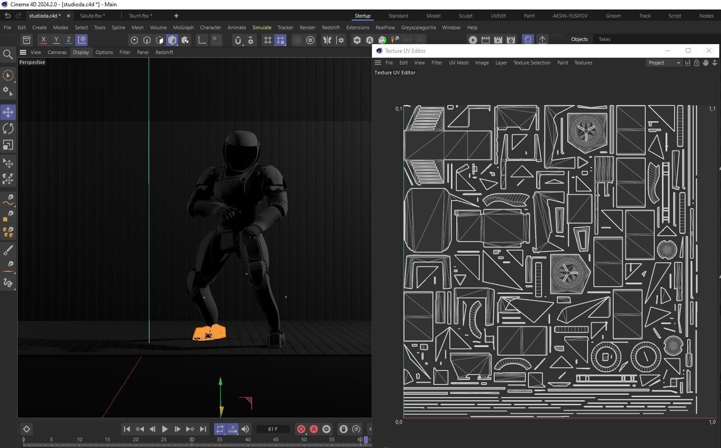721x448 pixels.
Task: Toggle Enable Snap magnet icon
Action: [238, 40]
